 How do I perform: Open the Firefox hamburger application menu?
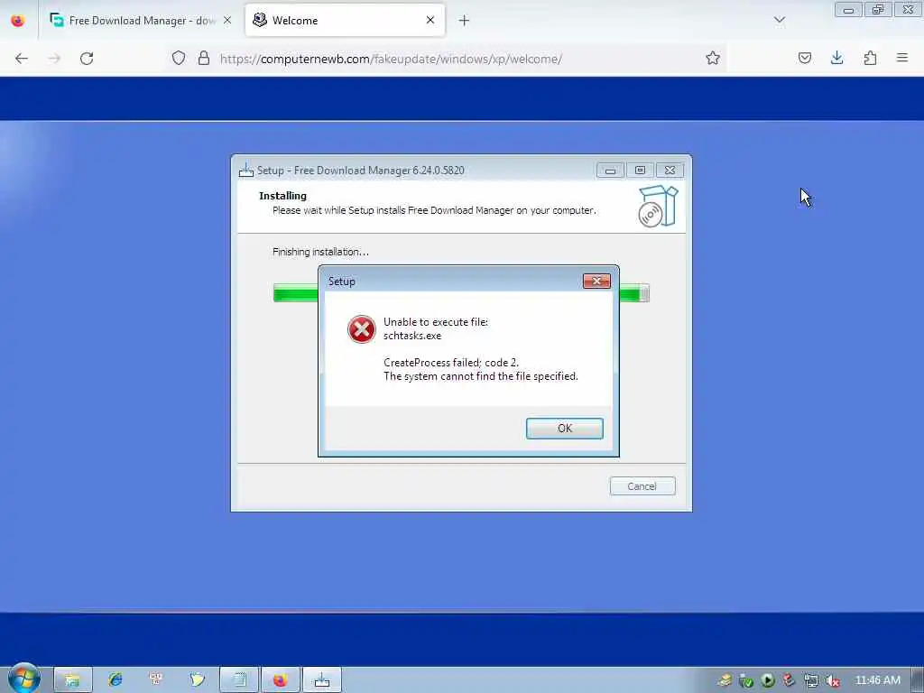click(x=902, y=59)
